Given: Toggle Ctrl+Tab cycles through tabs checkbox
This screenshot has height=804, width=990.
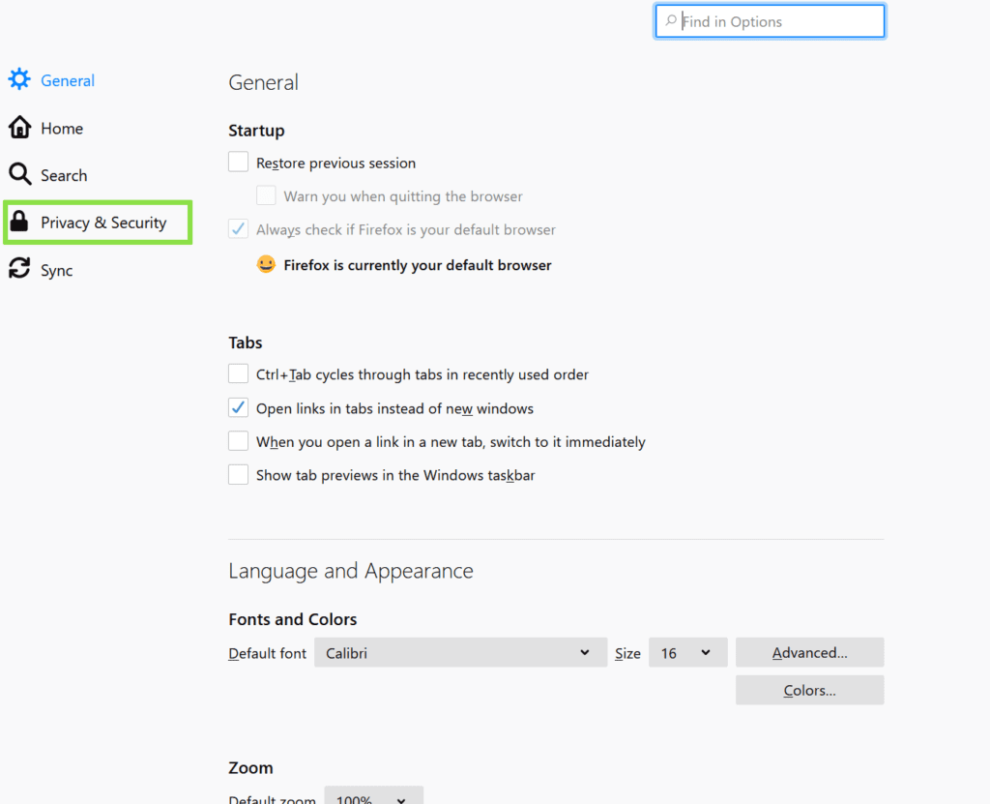Looking at the screenshot, I should click(239, 374).
